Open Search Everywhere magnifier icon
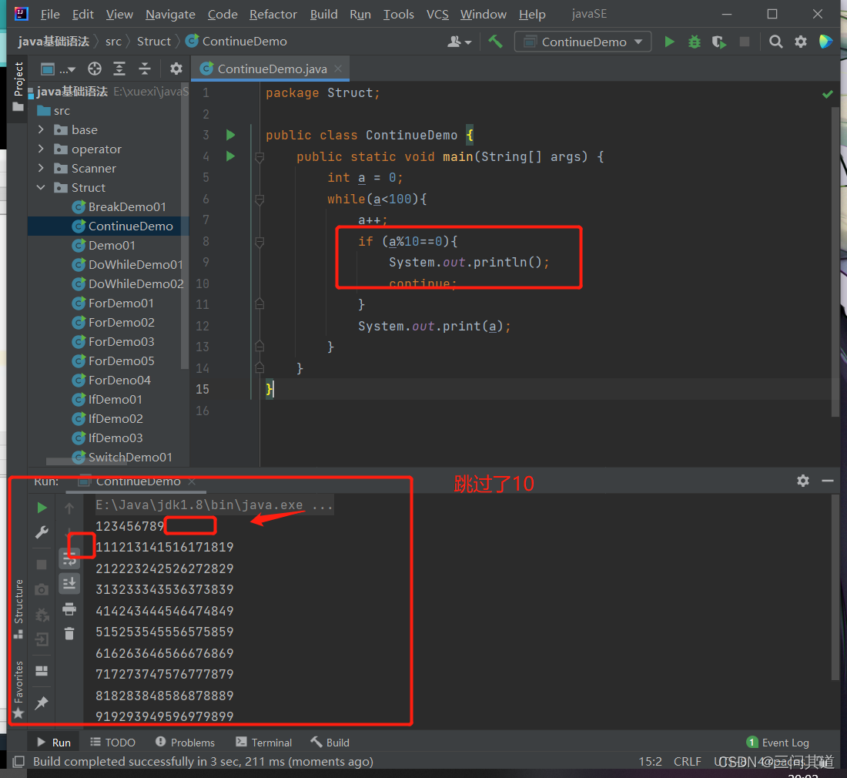The image size is (847, 778). coord(775,42)
